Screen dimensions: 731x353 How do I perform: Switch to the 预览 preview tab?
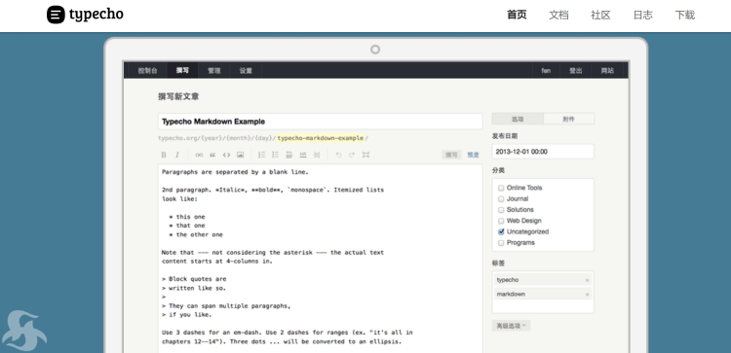coord(473,155)
